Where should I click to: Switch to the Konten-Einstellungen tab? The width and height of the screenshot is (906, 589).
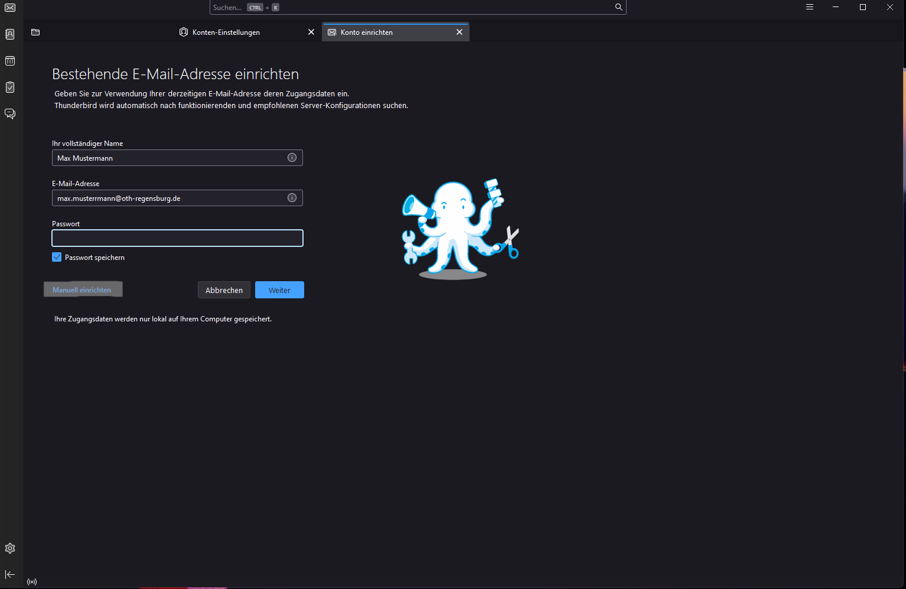226,32
